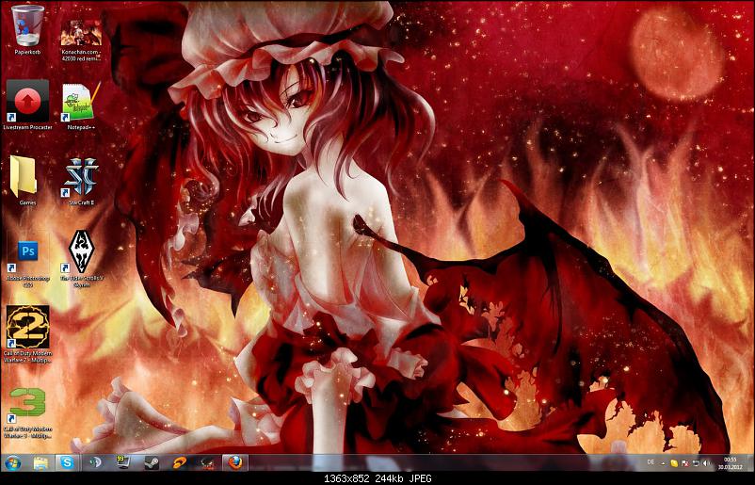Screen dimensions: 755x485
Task: Select The Elder Scrolls V Skyrim shortcut
Action: tap(81, 258)
